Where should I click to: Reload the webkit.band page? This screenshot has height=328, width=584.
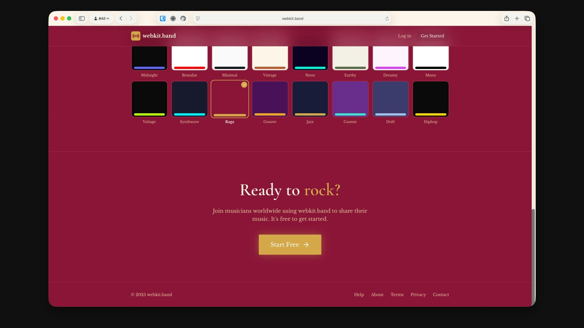pos(387,18)
